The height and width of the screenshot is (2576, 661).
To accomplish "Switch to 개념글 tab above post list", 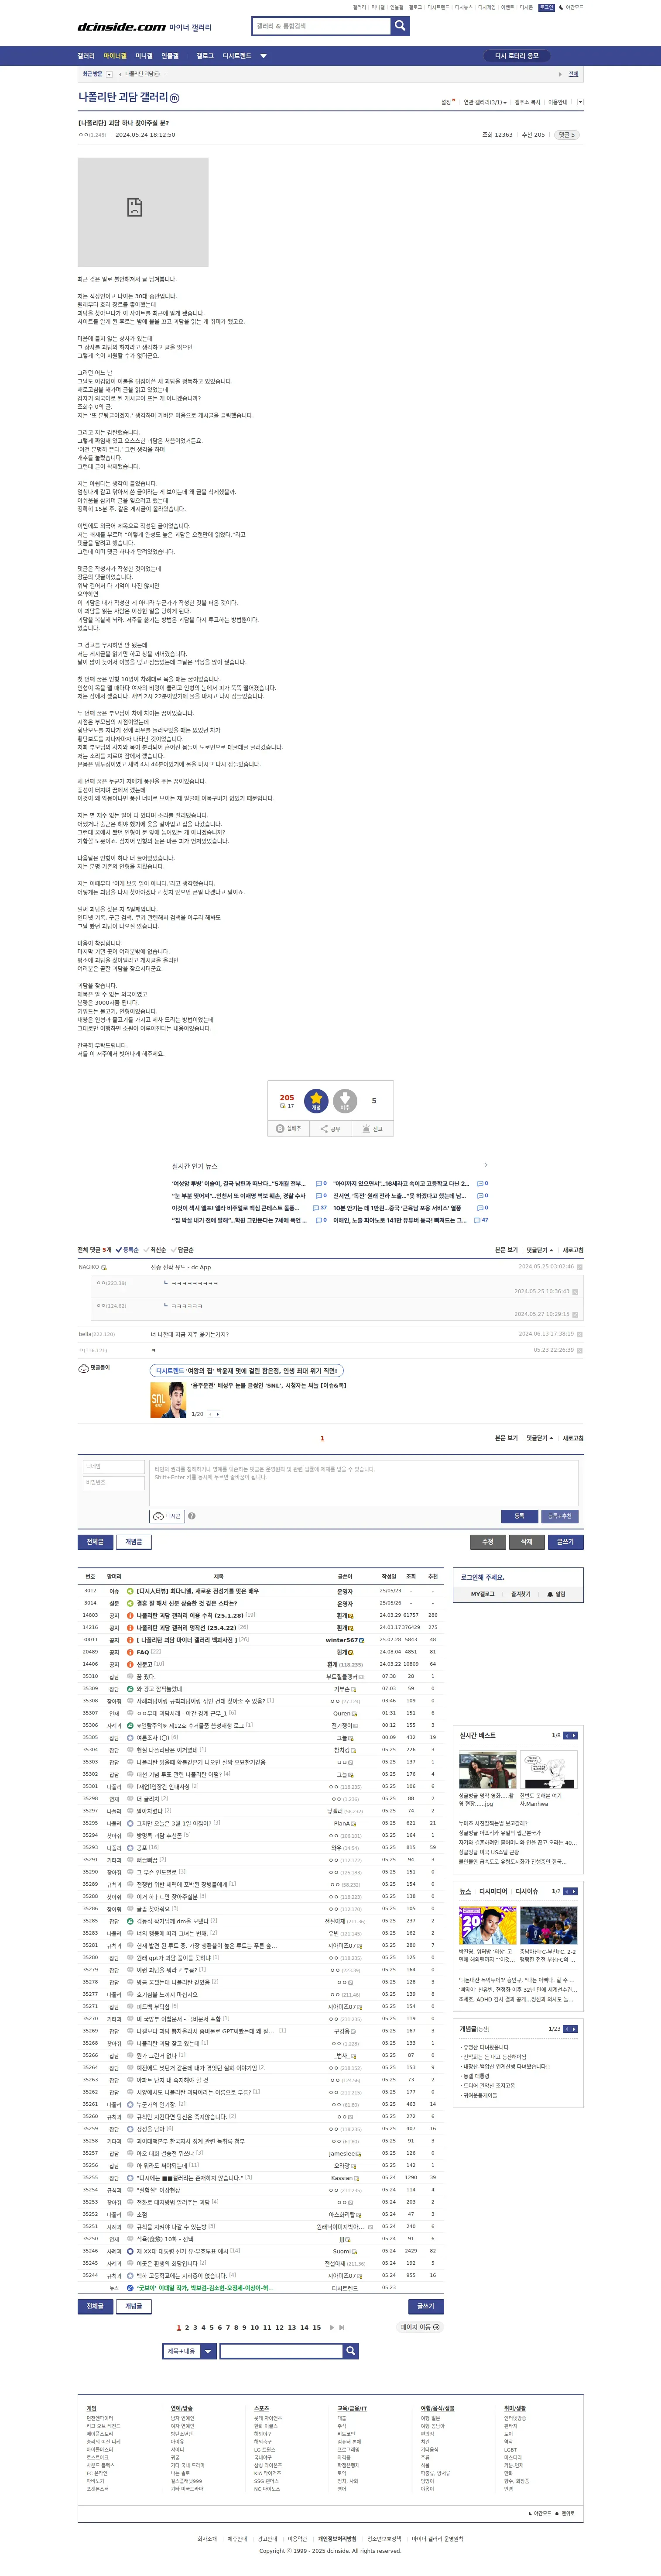I will (133, 1542).
